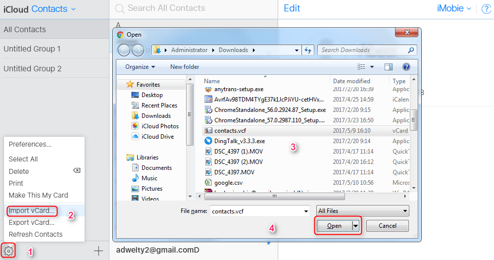Select the All Contacts group
The image size is (494, 260).
click(x=54, y=29)
